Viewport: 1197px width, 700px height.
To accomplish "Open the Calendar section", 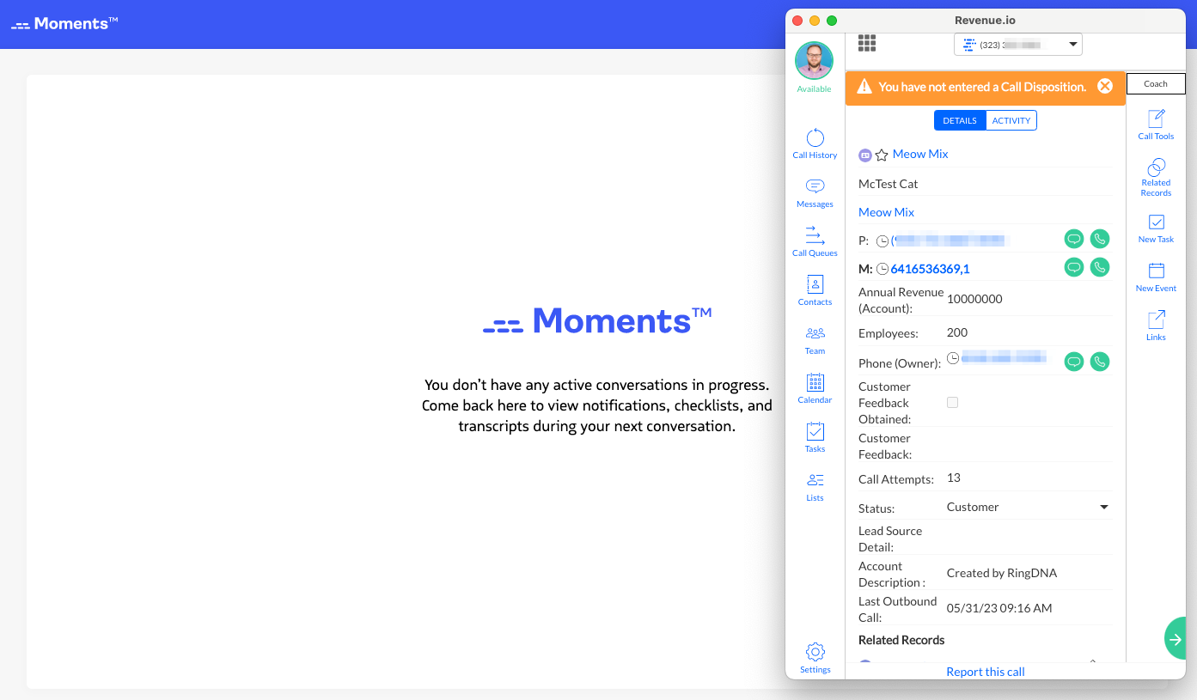I will pos(815,388).
